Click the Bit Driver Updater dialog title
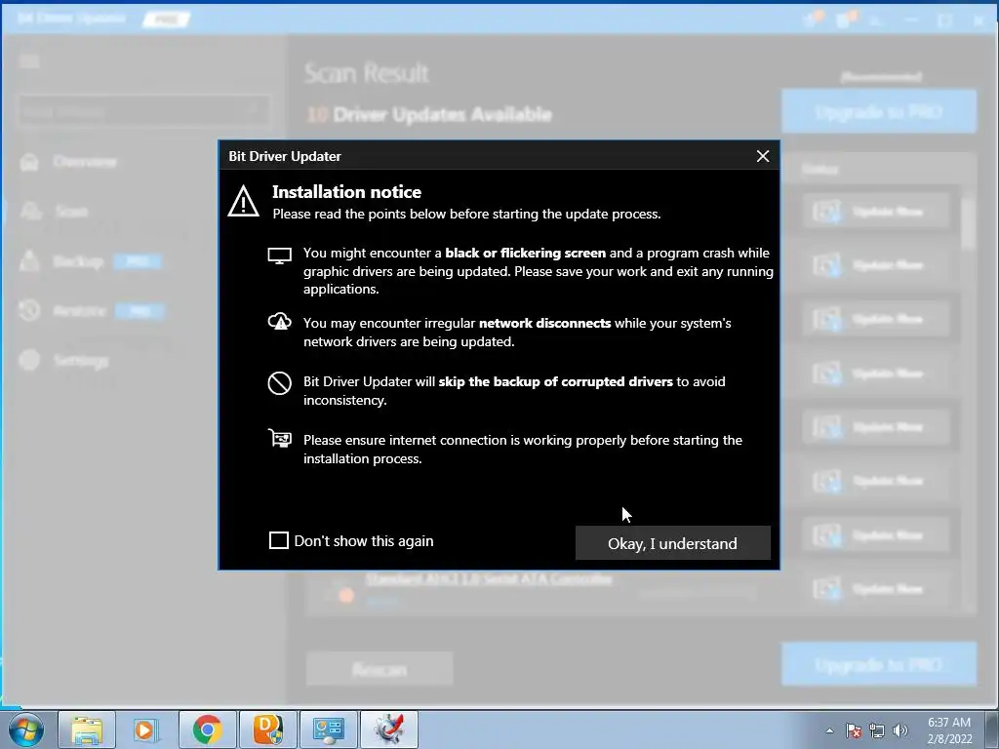 [x=285, y=156]
